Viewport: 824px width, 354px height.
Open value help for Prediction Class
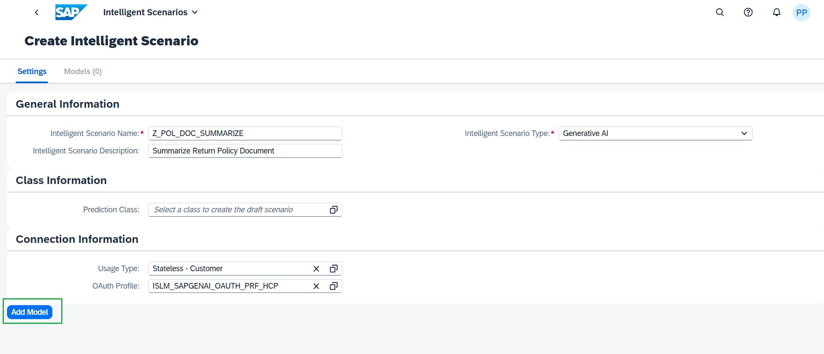coord(334,210)
